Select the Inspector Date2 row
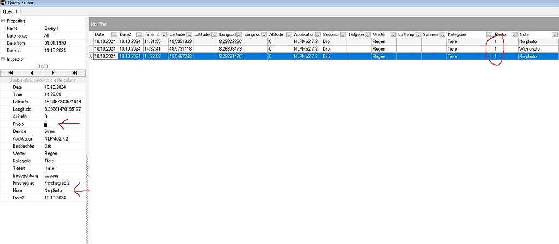Viewport: 559px width, 244px height. 43,198
